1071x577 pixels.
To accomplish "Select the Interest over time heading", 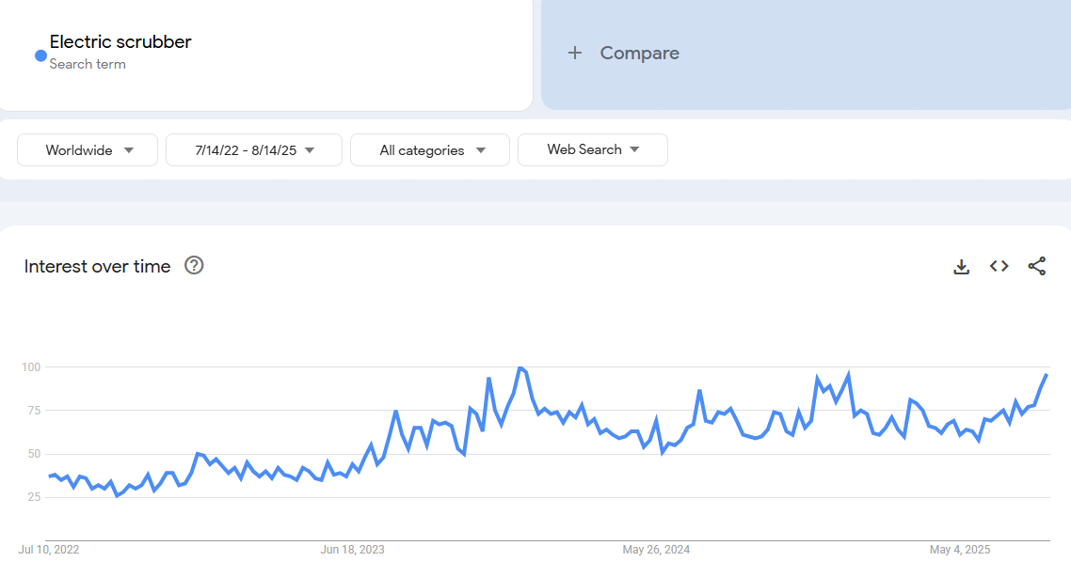I will click(x=98, y=267).
